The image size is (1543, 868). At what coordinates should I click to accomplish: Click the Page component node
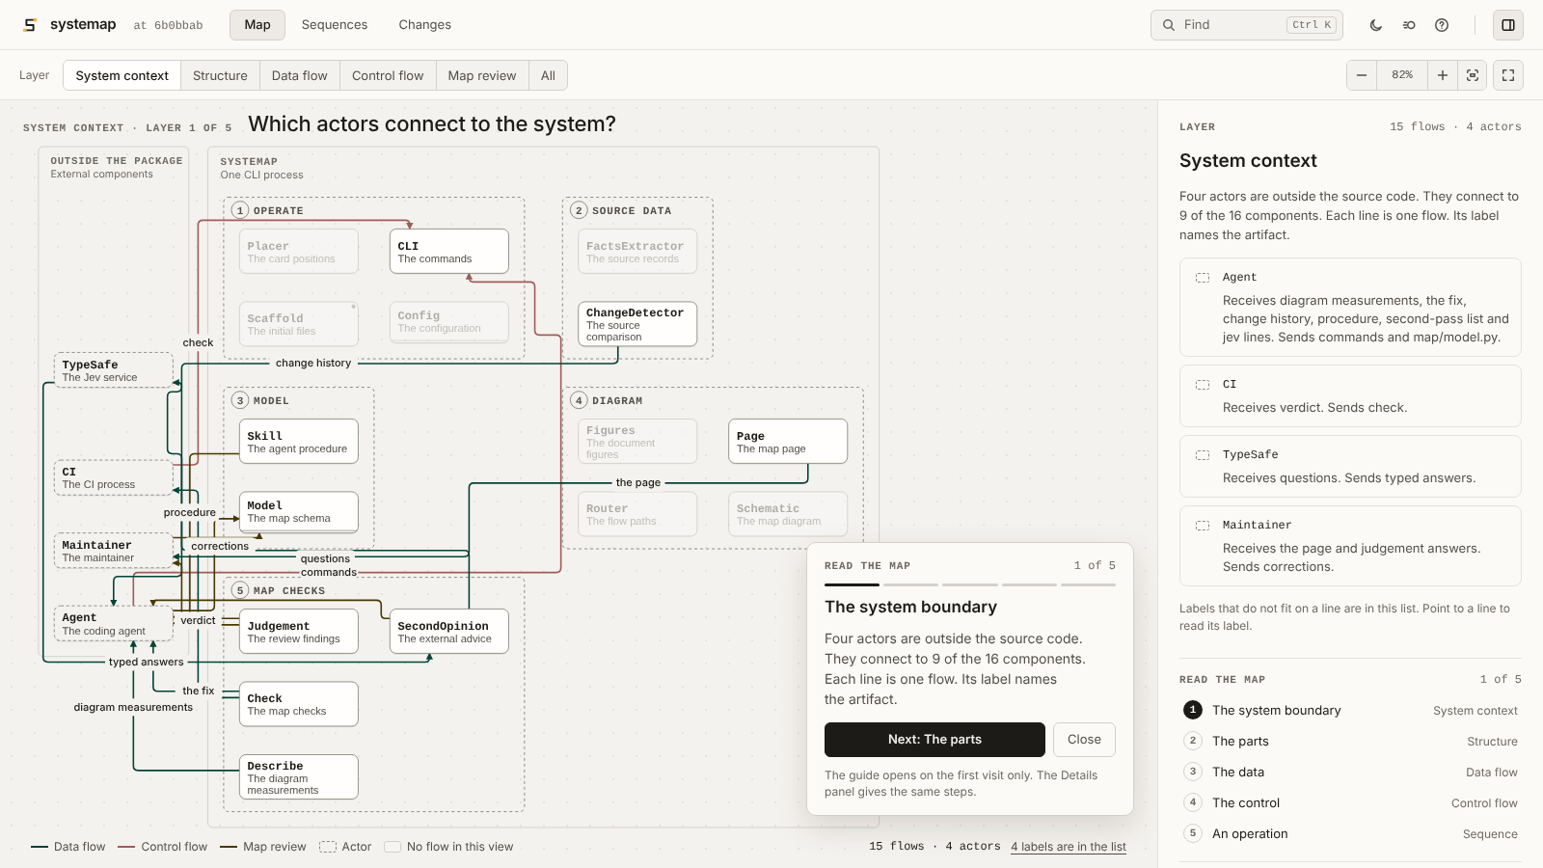coord(788,442)
